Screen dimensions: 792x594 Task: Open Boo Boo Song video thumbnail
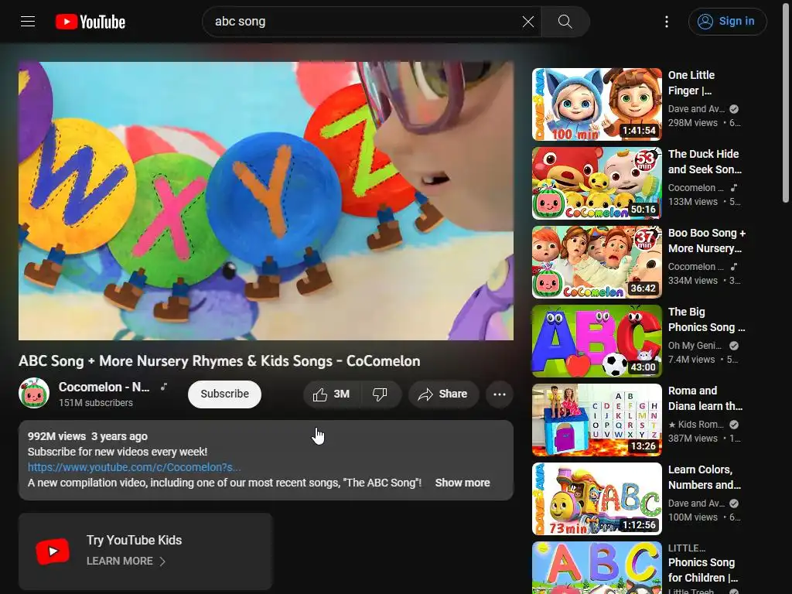click(597, 262)
